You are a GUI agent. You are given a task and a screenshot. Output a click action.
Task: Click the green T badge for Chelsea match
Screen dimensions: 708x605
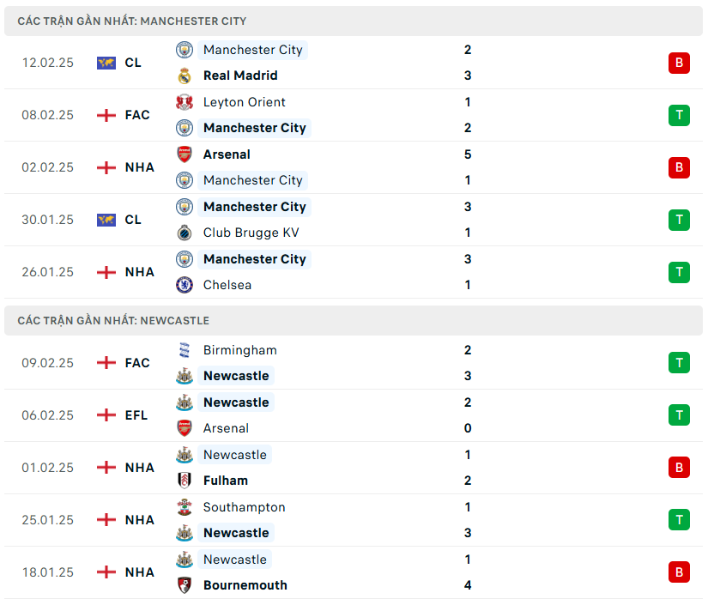[x=679, y=272]
